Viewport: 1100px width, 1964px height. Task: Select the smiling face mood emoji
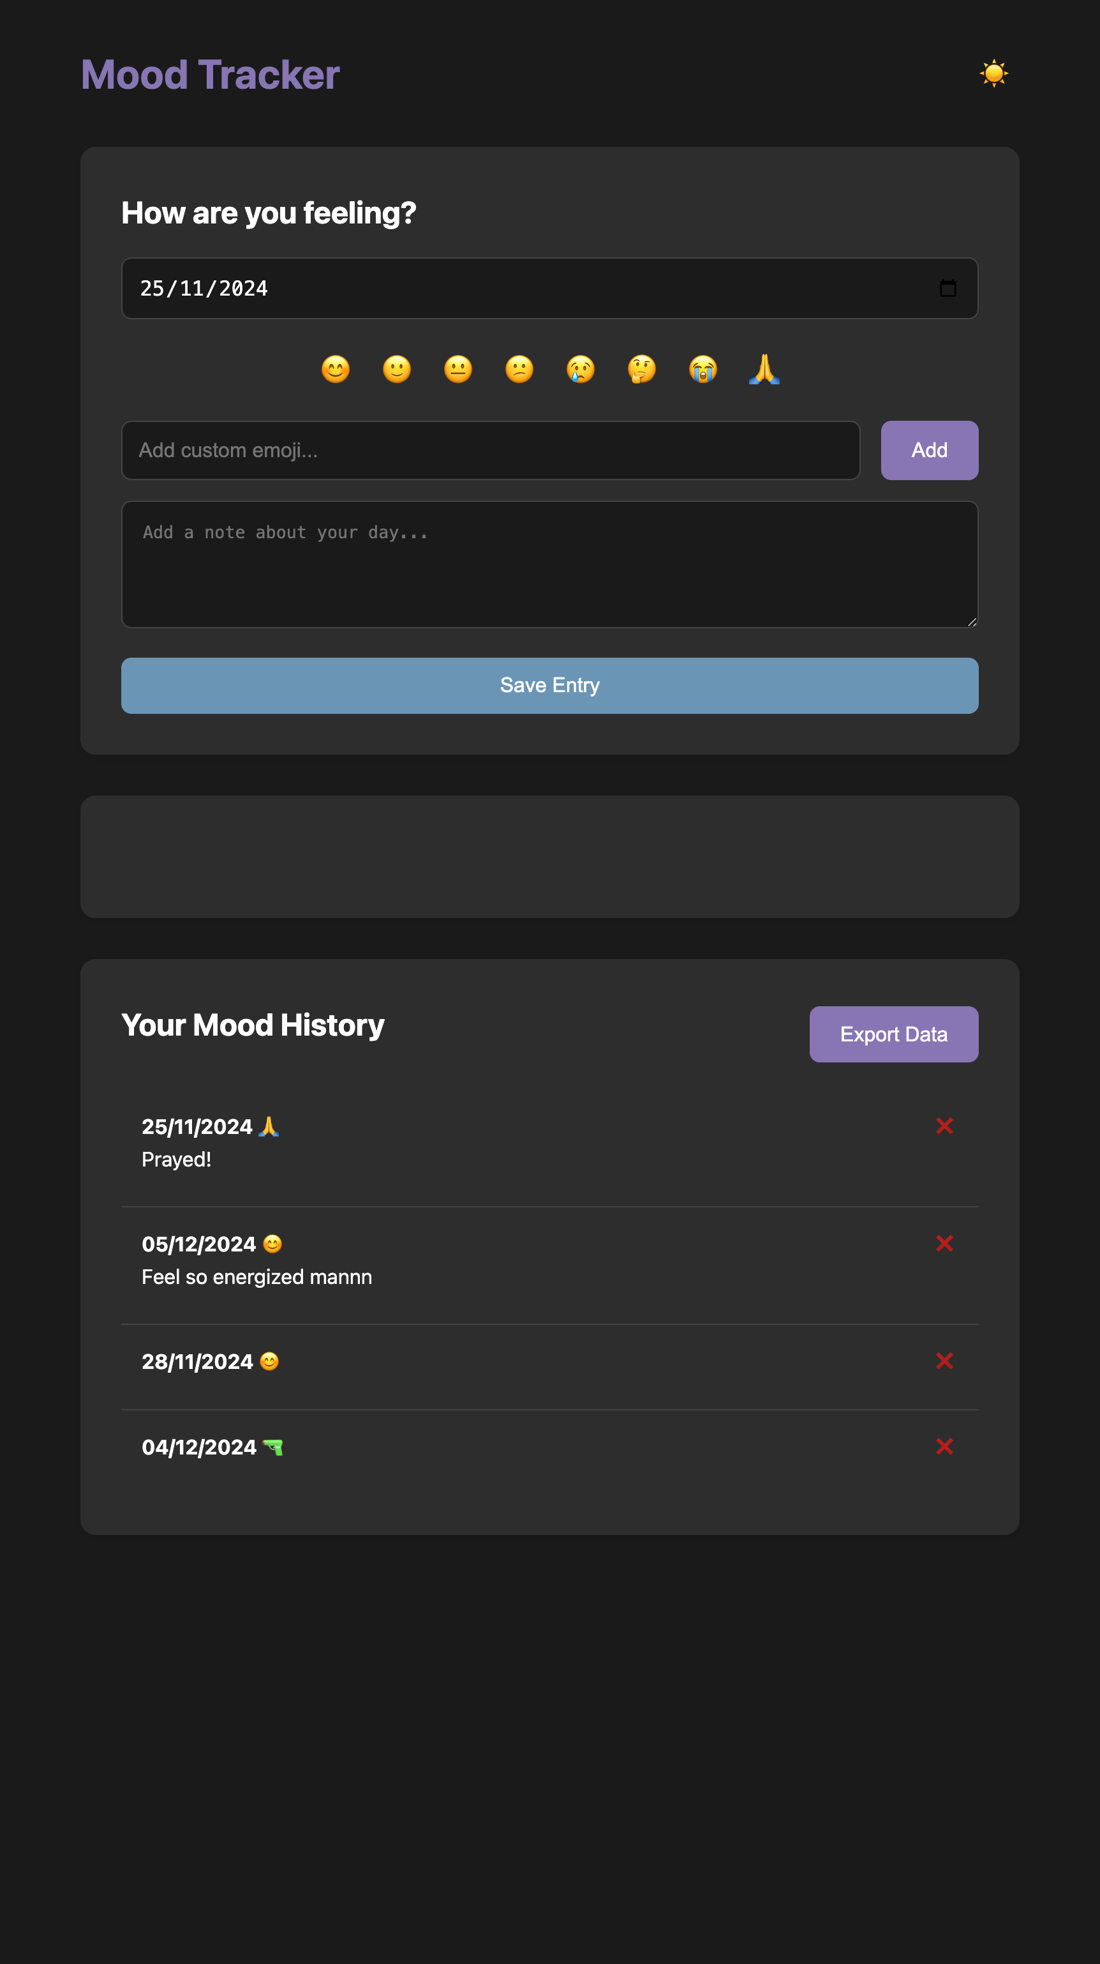coord(336,369)
